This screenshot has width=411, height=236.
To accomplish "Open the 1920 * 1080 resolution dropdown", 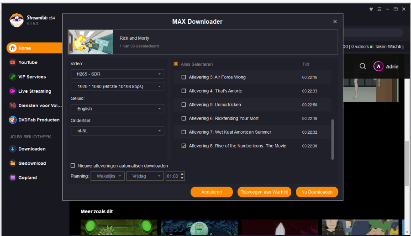I will [x=117, y=86].
